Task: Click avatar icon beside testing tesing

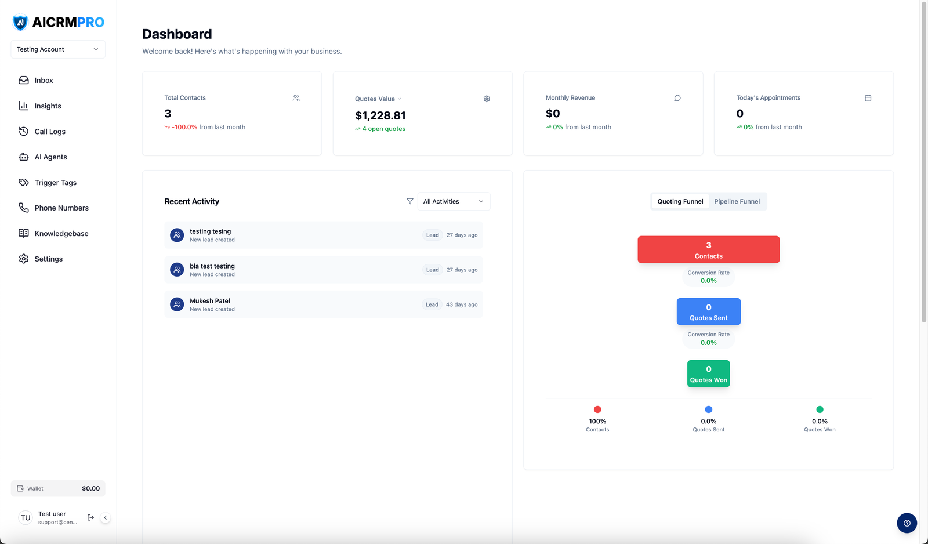Action: (x=177, y=235)
